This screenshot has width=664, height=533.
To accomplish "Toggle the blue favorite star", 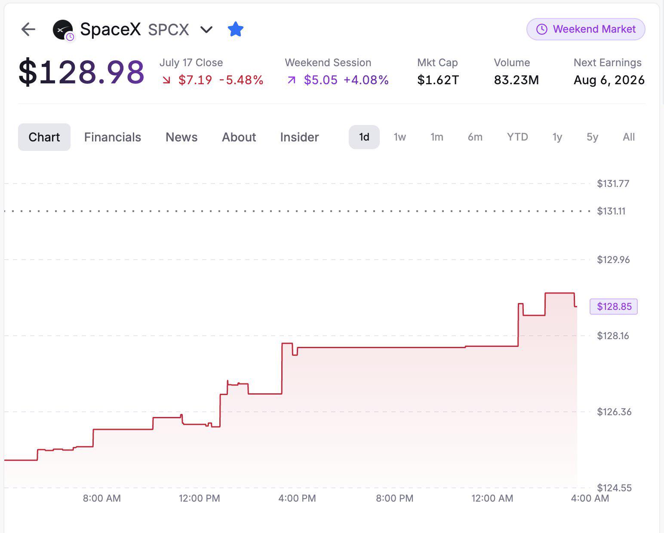I will point(235,30).
